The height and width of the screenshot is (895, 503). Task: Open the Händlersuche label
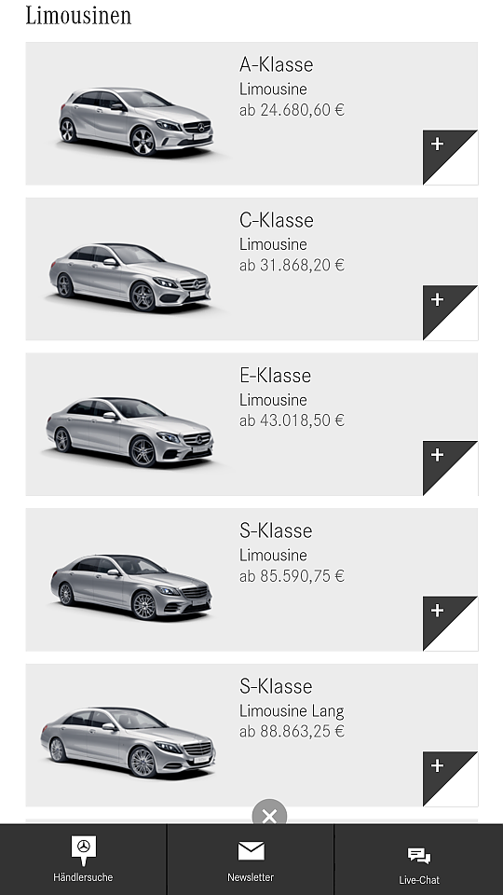[83, 877]
